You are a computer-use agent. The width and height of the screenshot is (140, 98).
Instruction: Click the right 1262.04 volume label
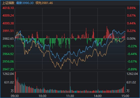coord(132,74)
